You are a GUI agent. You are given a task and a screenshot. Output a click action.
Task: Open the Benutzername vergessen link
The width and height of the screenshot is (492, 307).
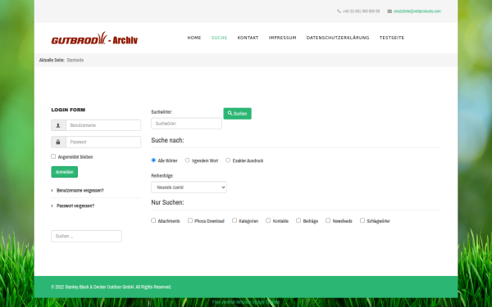pyautogui.click(x=80, y=191)
